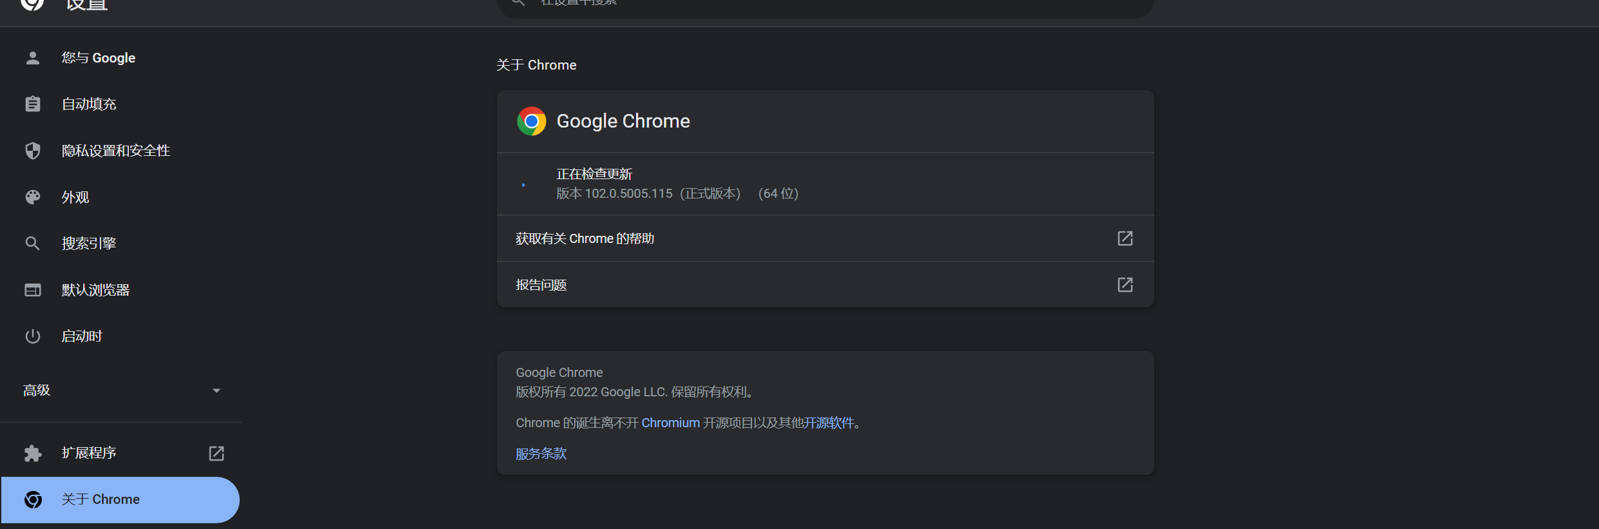Click the 高级 label in the sidebar
Image resolution: width=1599 pixels, height=529 pixels.
[37, 390]
